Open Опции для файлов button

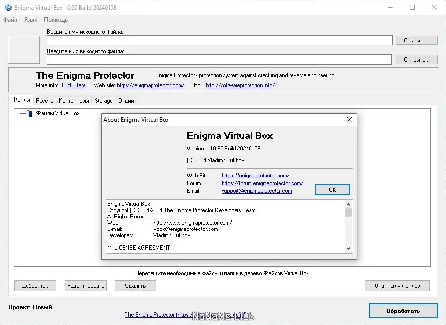pos(397,286)
